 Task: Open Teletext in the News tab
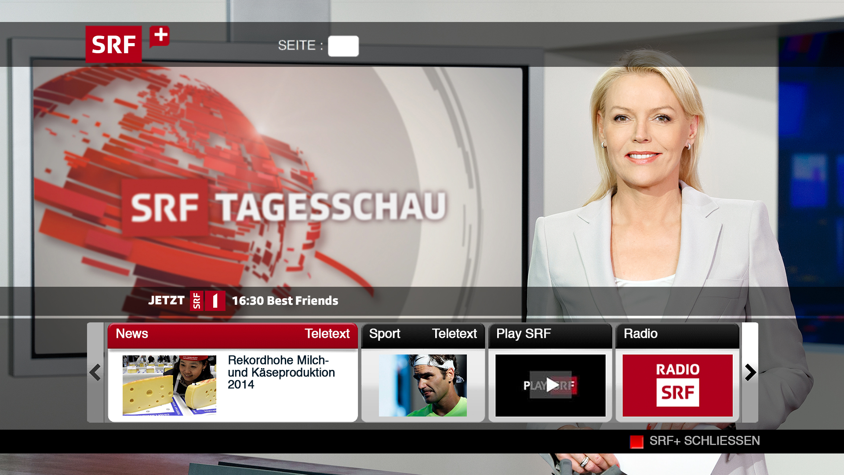click(x=327, y=334)
